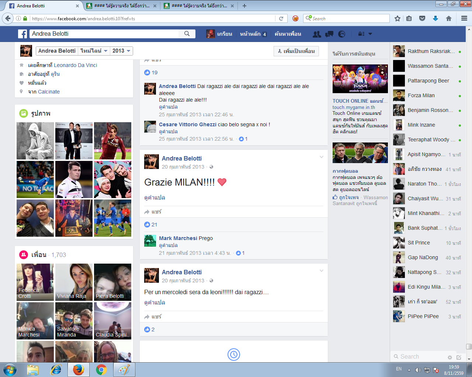Bookmark this page with the star icon

point(398,18)
